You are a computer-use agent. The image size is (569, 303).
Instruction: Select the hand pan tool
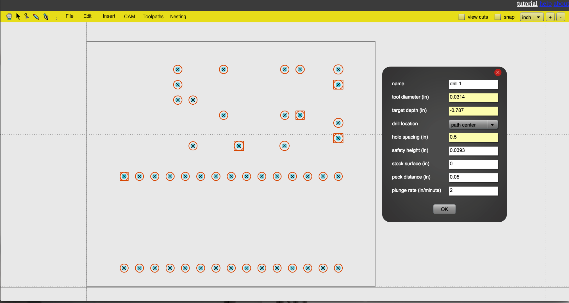point(9,17)
